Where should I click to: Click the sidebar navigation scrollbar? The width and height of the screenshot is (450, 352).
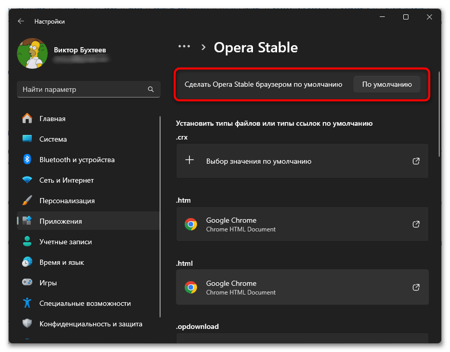tap(160, 217)
